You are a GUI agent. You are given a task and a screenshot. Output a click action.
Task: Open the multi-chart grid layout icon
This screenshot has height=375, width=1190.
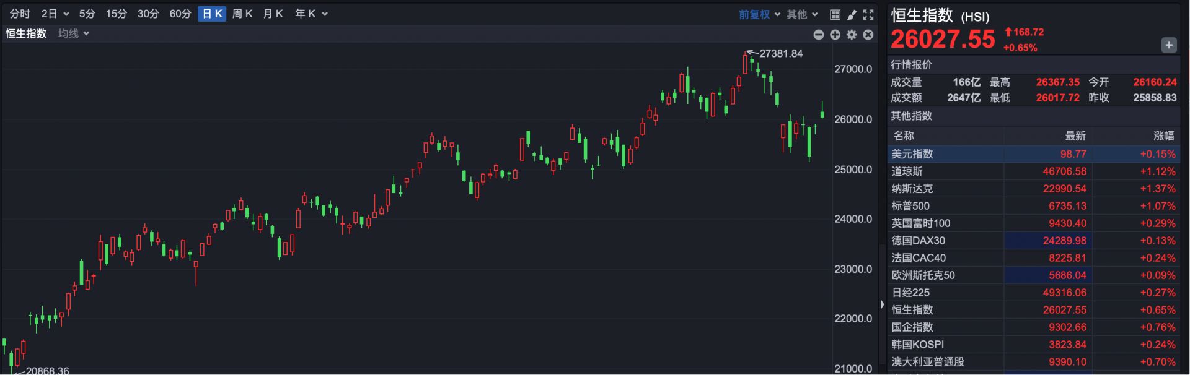[x=835, y=14]
